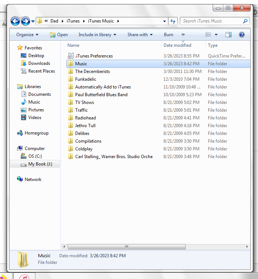
Task: Click iTunes Music breadcrumb segment
Action: click(101, 21)
